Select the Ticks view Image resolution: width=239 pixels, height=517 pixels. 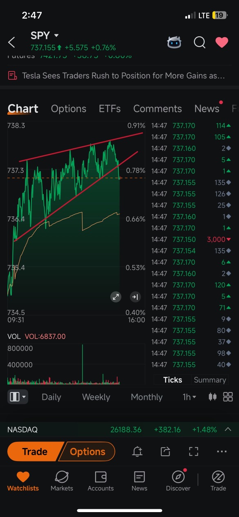click(x=172, y=380)
